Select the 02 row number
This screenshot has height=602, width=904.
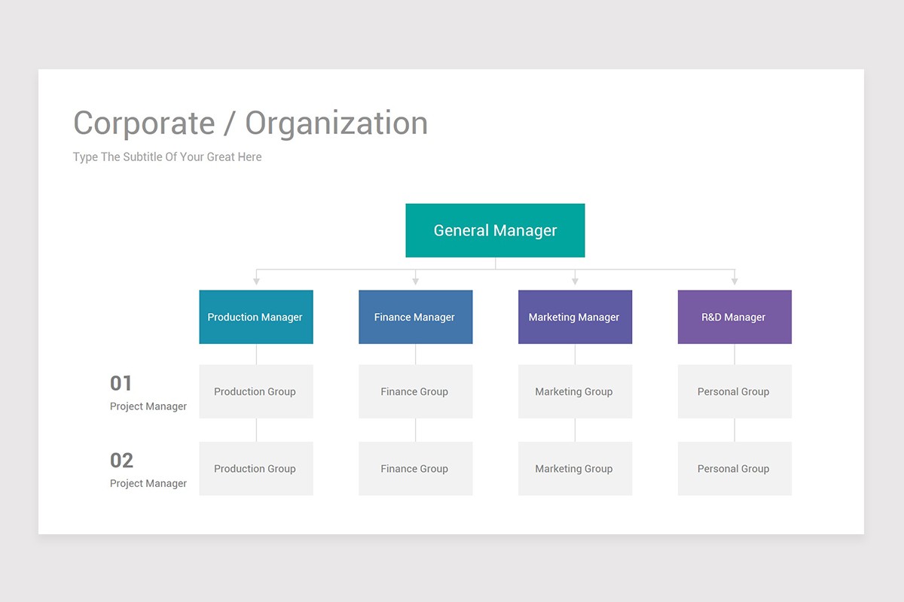point(121,461)
